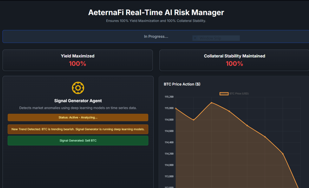Click the In Progress status bar

[156, 36]
